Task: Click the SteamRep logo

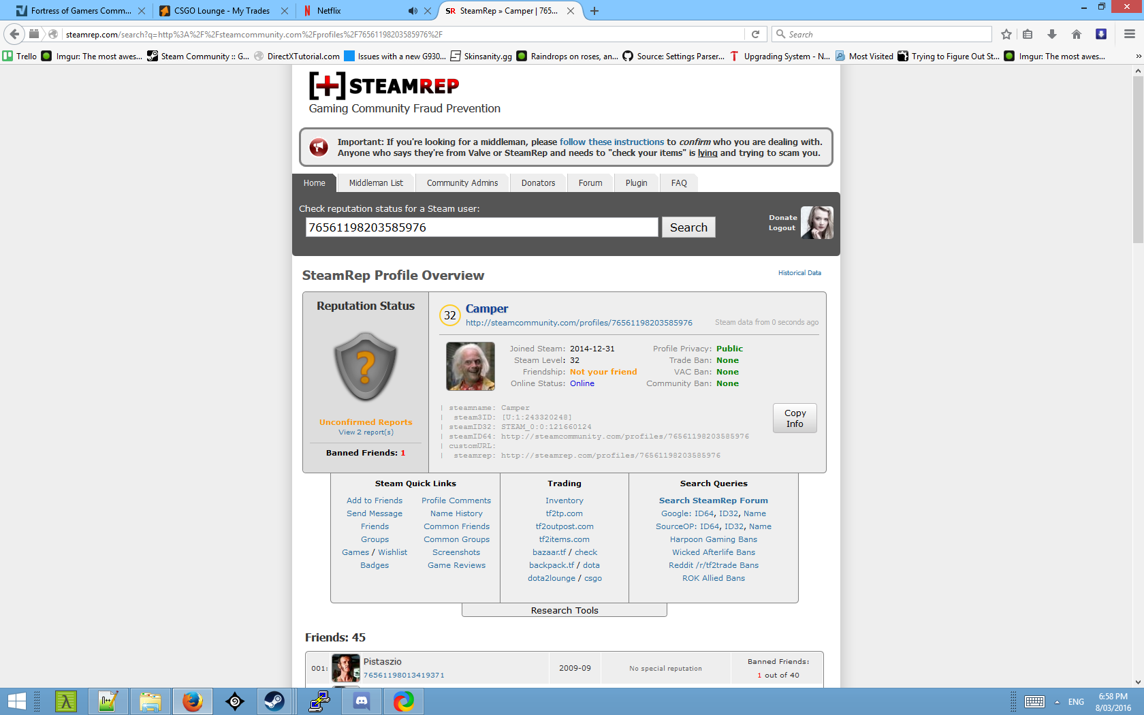Action: [384, 86]
